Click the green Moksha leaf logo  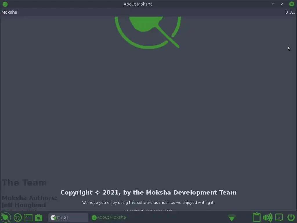148,33
